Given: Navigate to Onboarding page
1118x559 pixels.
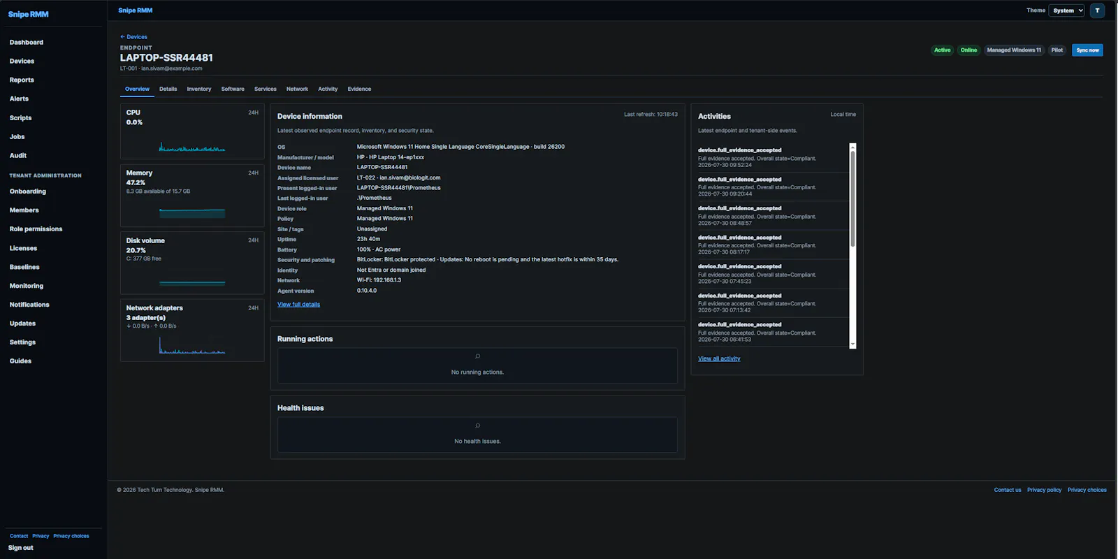Looking at the screenshot, I should pyautogui.click(x=28, y=191).
